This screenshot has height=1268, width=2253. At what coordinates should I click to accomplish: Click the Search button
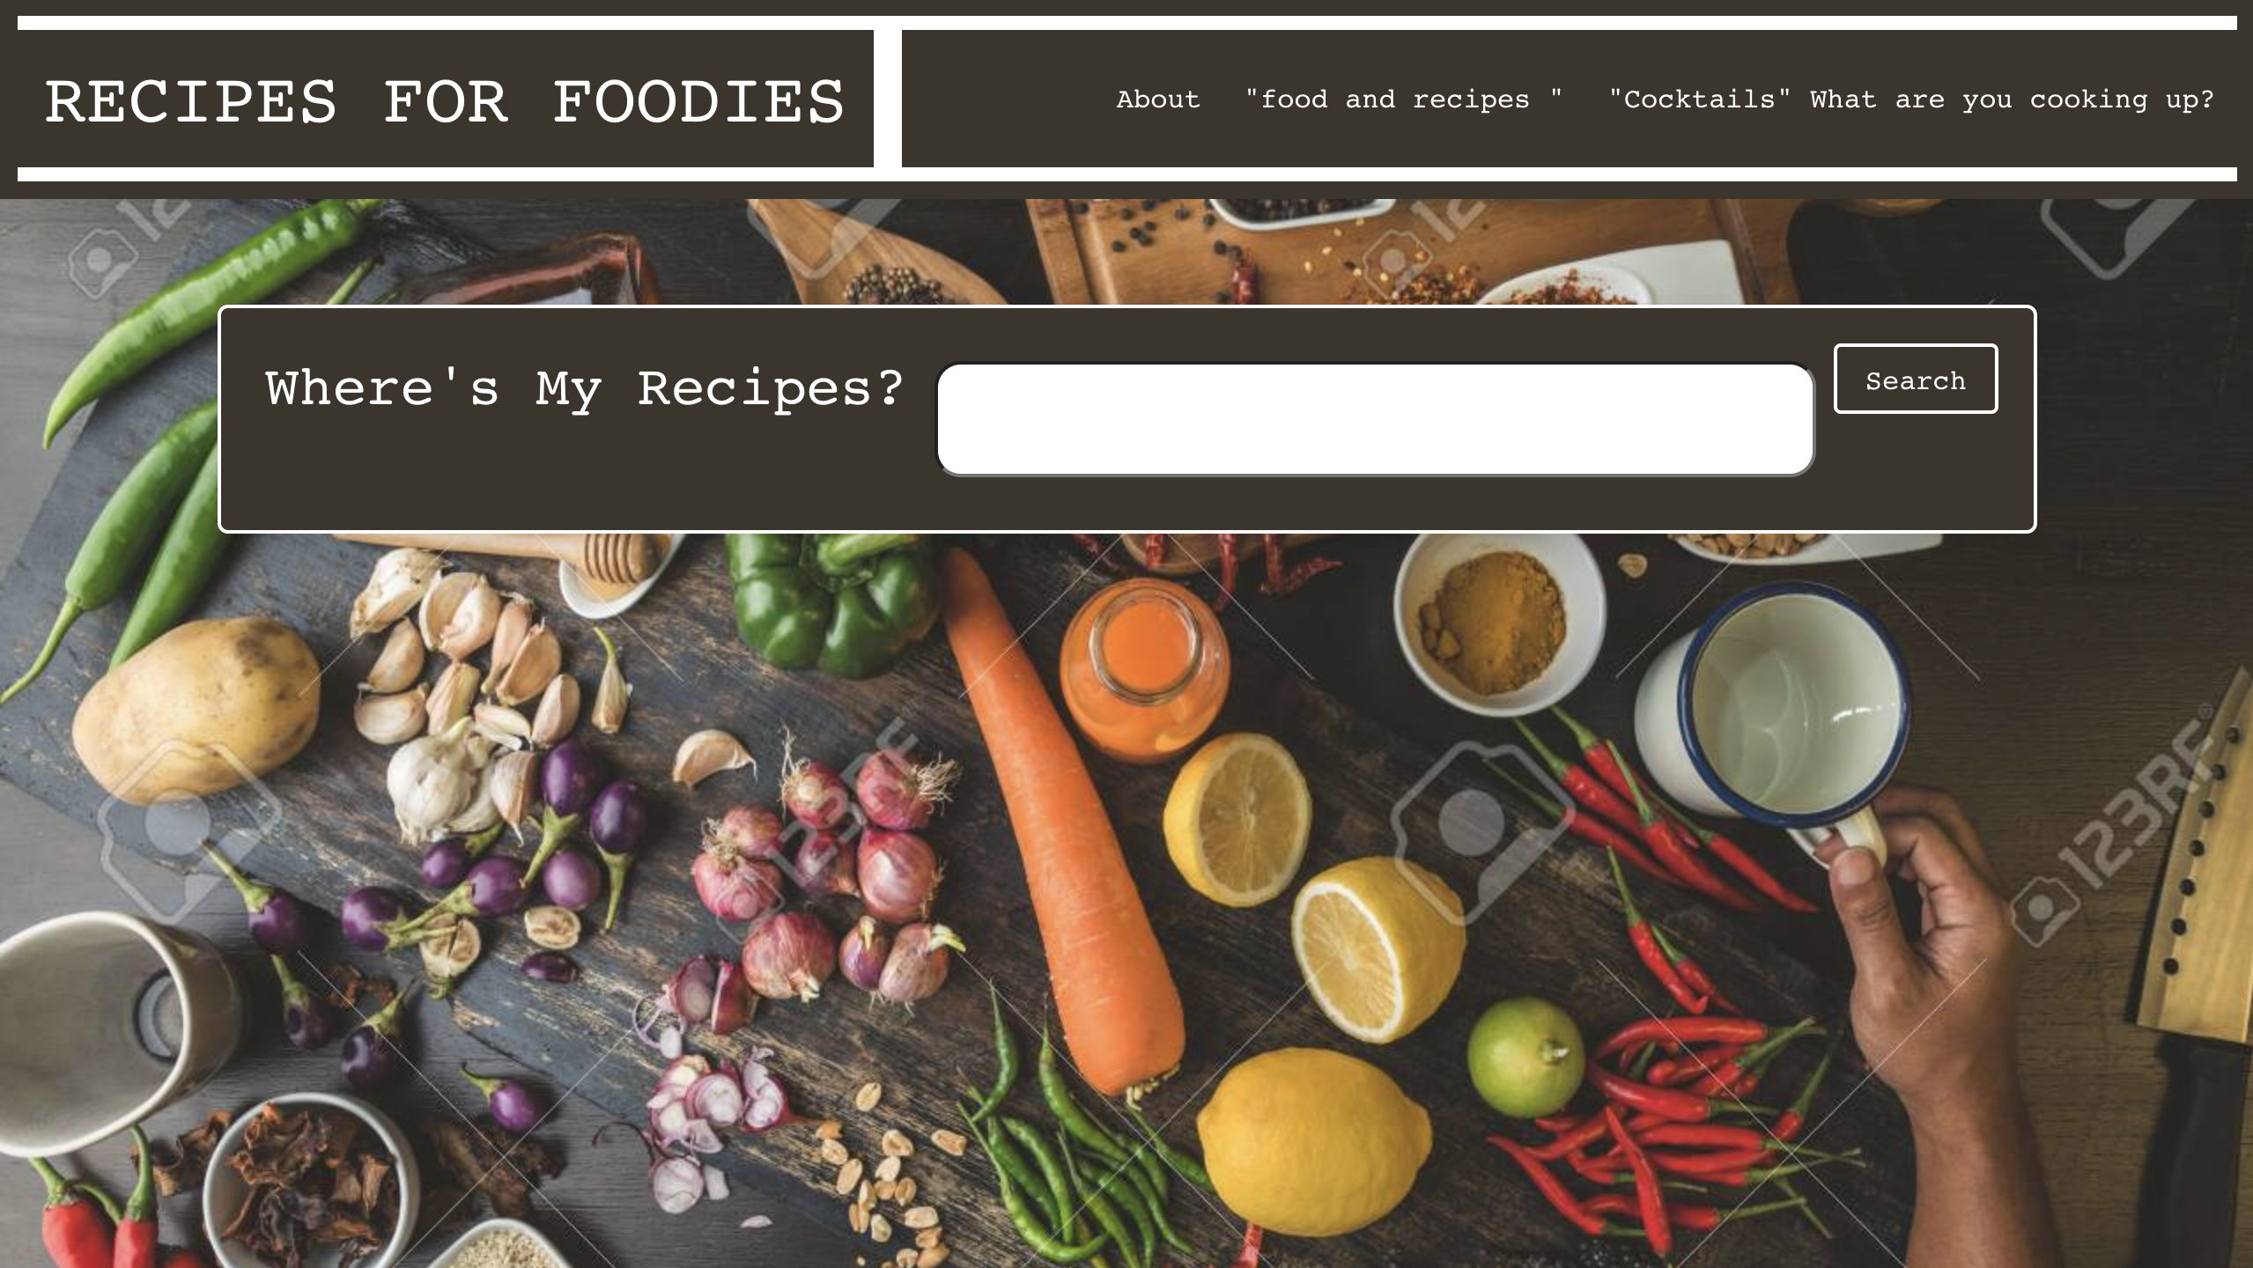coord(1916,379)
